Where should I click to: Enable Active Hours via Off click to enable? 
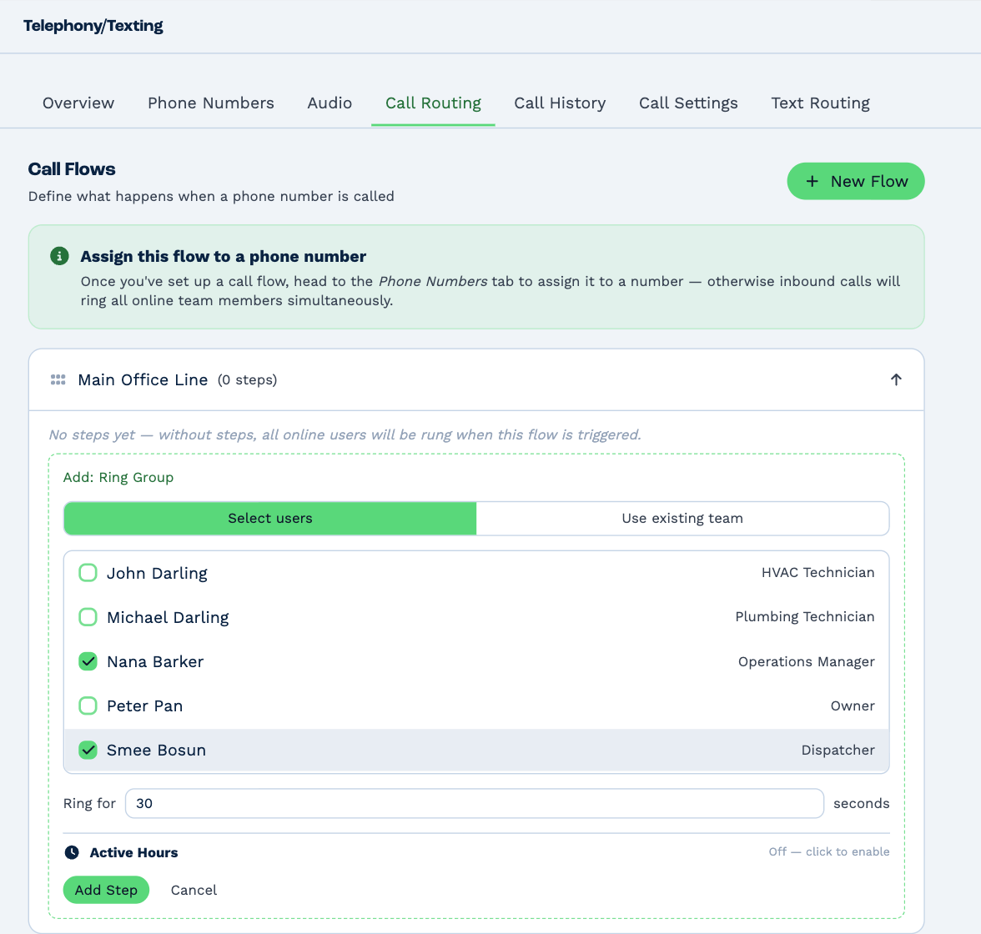(829, 851)
